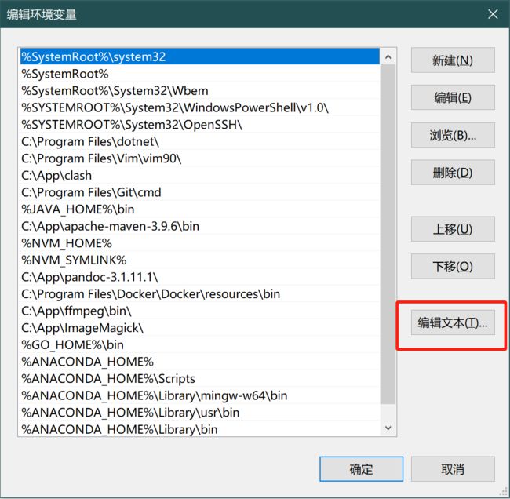The width and height of the screenshot is (510, 499).
Task: Select %ANACONDA_HOME%\Library\bin entry
Action: 199,429
